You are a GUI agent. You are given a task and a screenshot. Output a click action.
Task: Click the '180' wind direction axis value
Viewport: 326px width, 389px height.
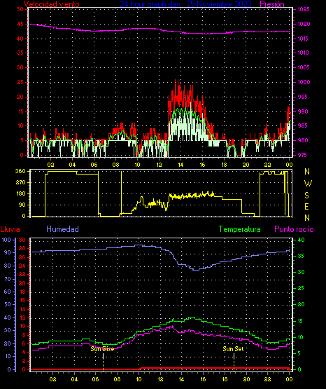(20, 193)
